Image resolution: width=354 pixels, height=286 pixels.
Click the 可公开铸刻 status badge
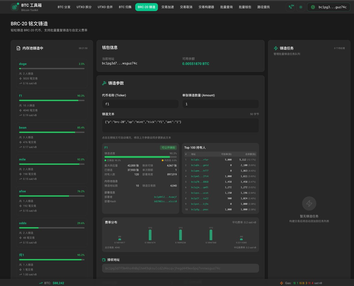[168, 148]
